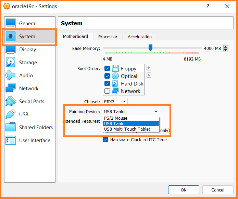Select the Display category label

[28, 50]
